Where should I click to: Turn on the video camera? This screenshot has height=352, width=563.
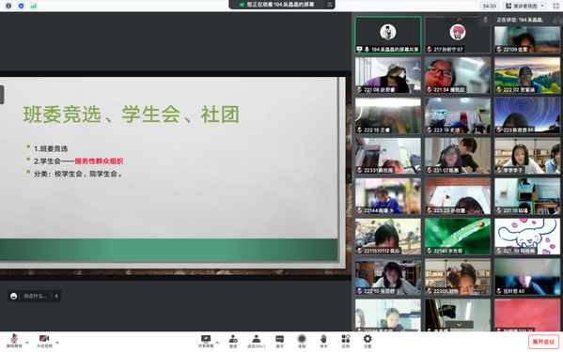(44, 341)
